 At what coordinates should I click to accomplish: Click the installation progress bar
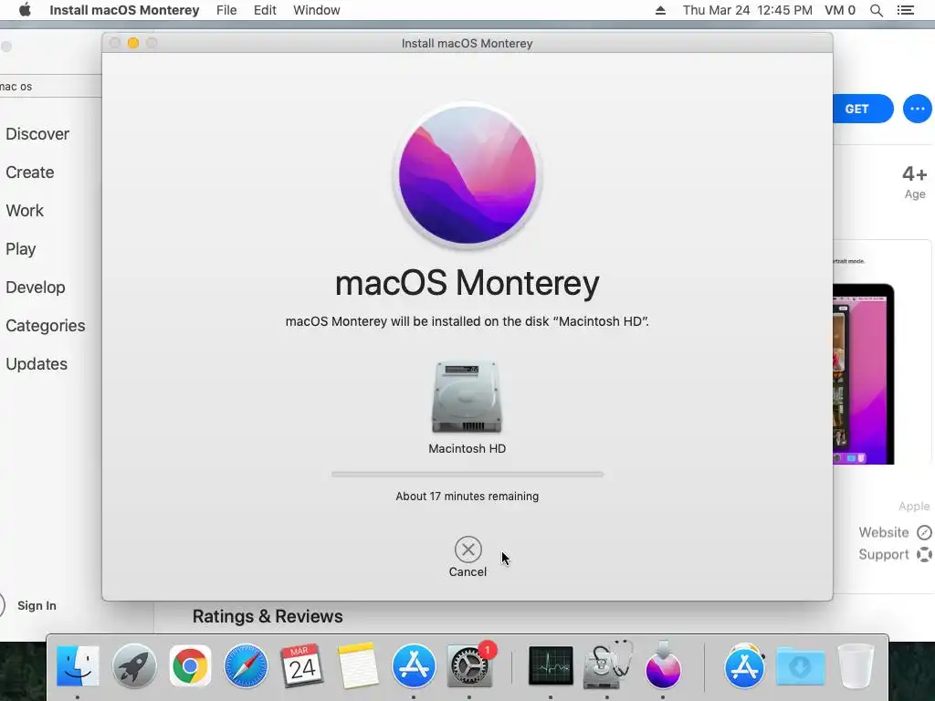coord(467,475)
